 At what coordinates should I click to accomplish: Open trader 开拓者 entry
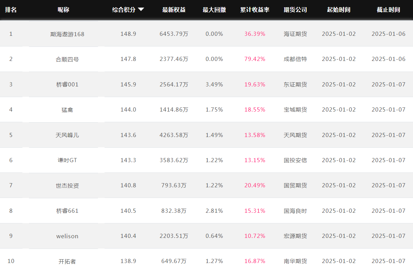(67, 261)
